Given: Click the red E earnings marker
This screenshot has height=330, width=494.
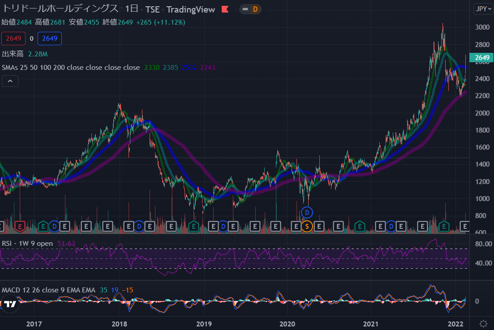Looking at the screenshot, I should [20, 226].
